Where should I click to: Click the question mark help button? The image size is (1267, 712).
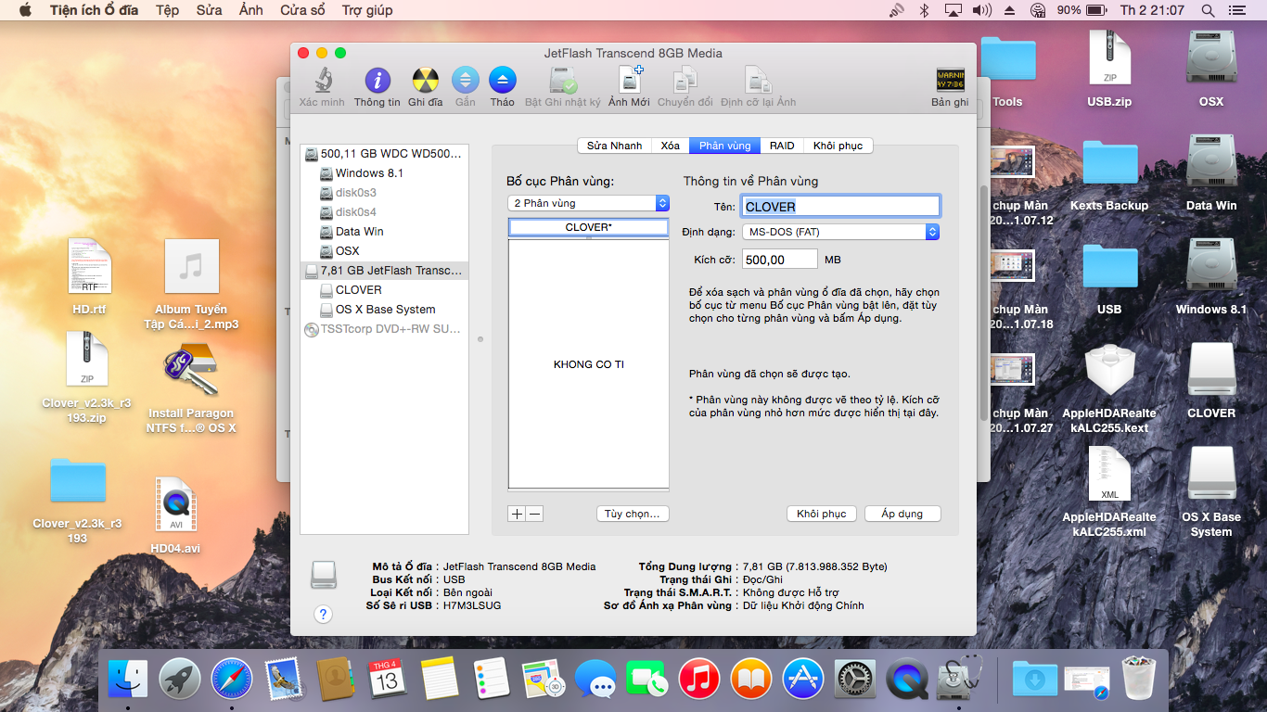tap(323, 614)
